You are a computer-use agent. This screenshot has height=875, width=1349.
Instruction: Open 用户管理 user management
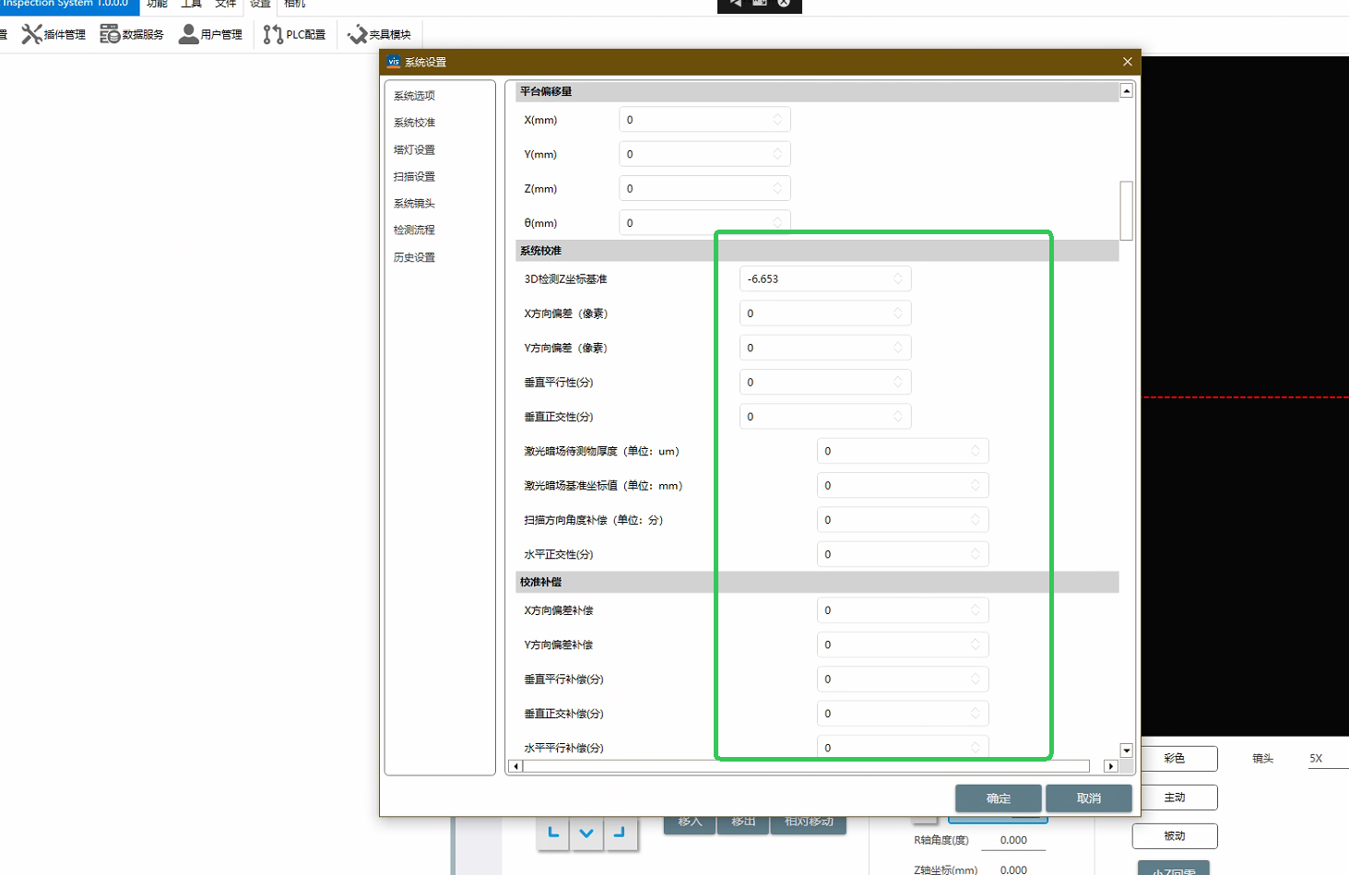click(x=210, y=35)
